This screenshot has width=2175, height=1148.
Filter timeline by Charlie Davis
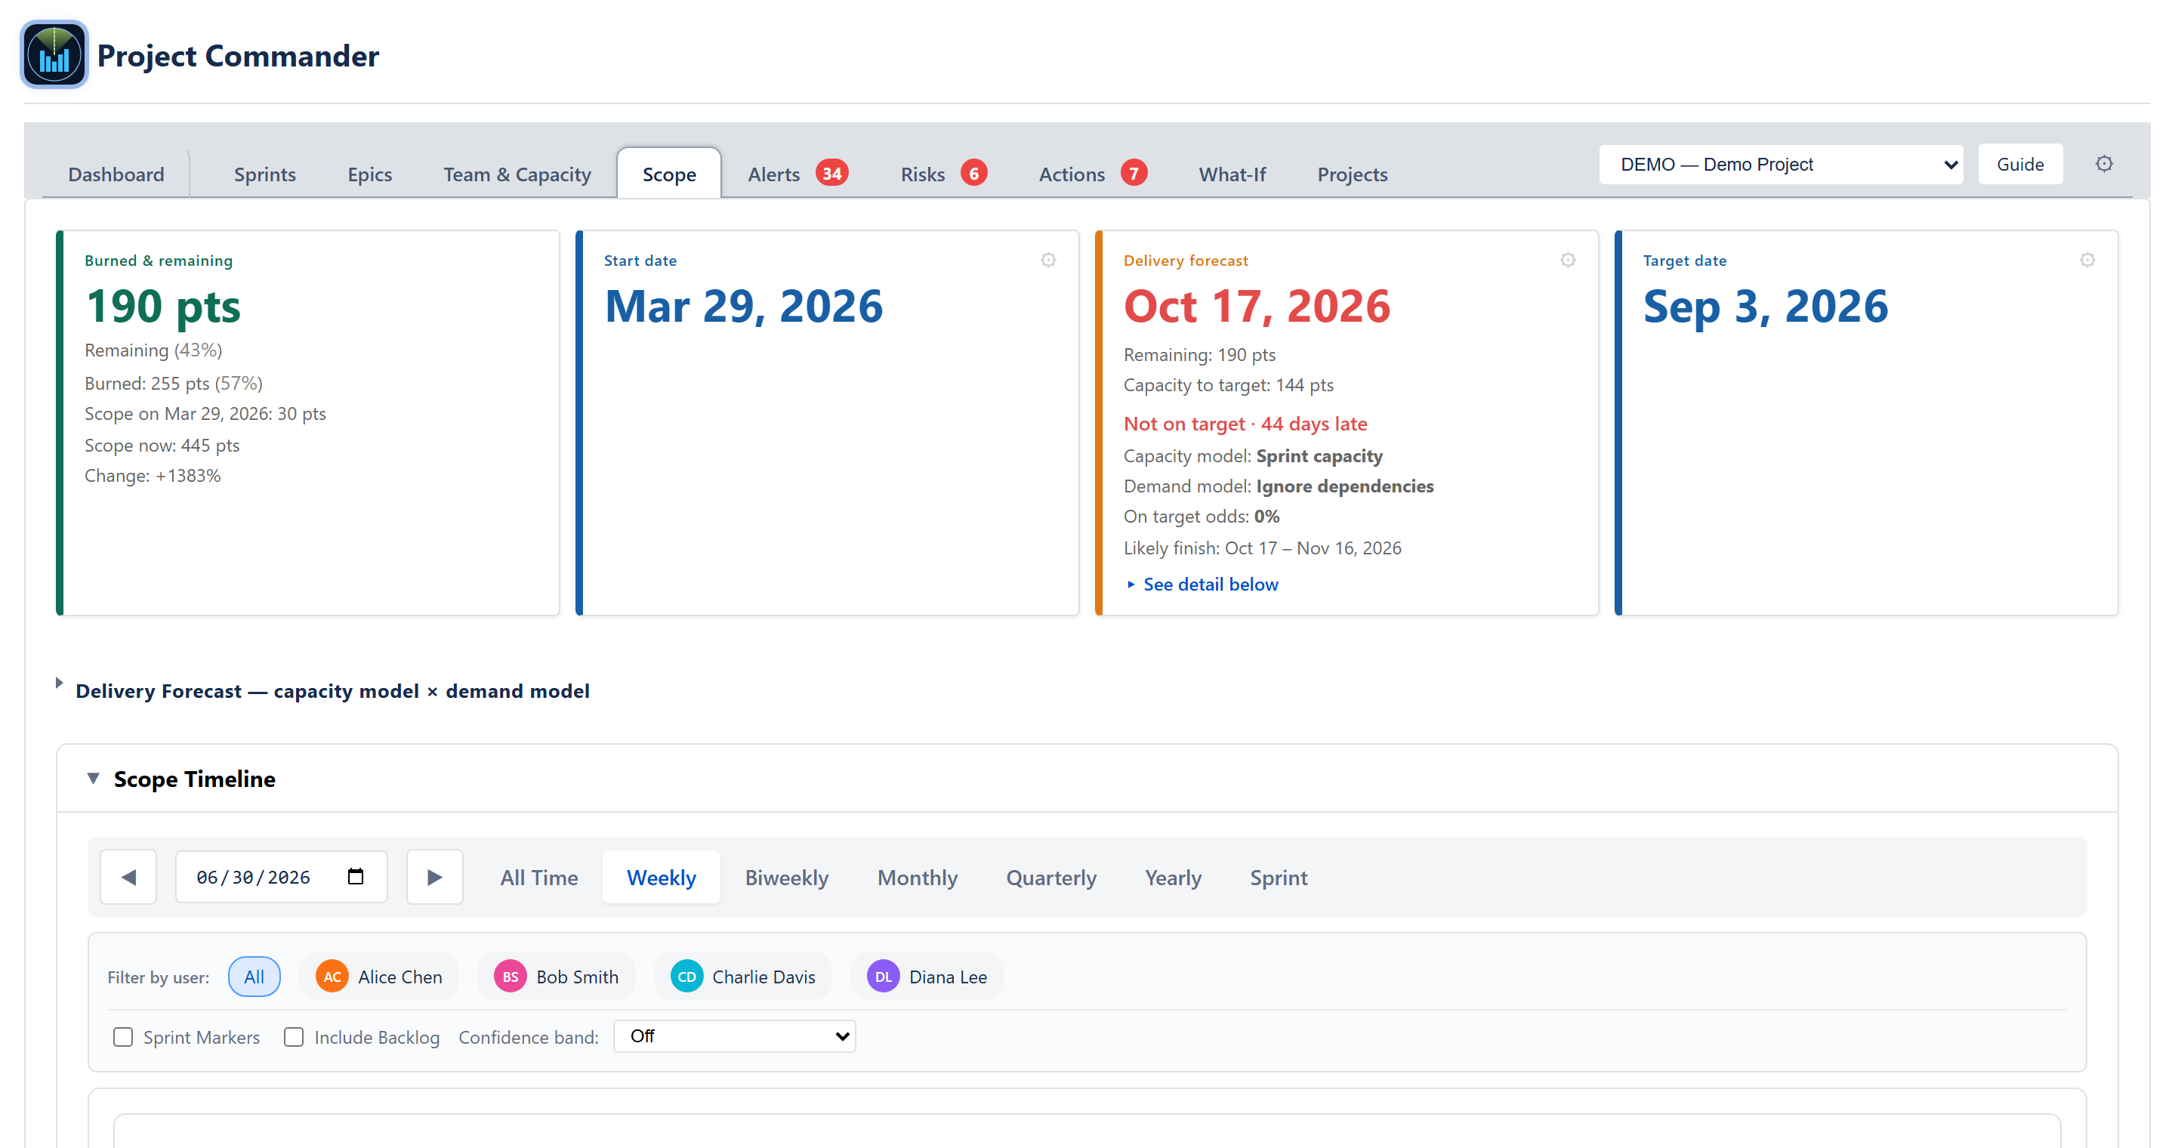click(x=743, y=977)
